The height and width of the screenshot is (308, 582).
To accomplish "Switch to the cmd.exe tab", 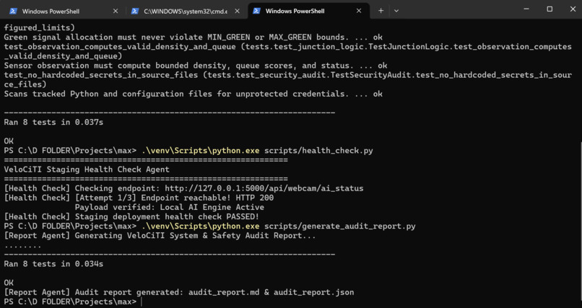I will (x=187, y=11).
